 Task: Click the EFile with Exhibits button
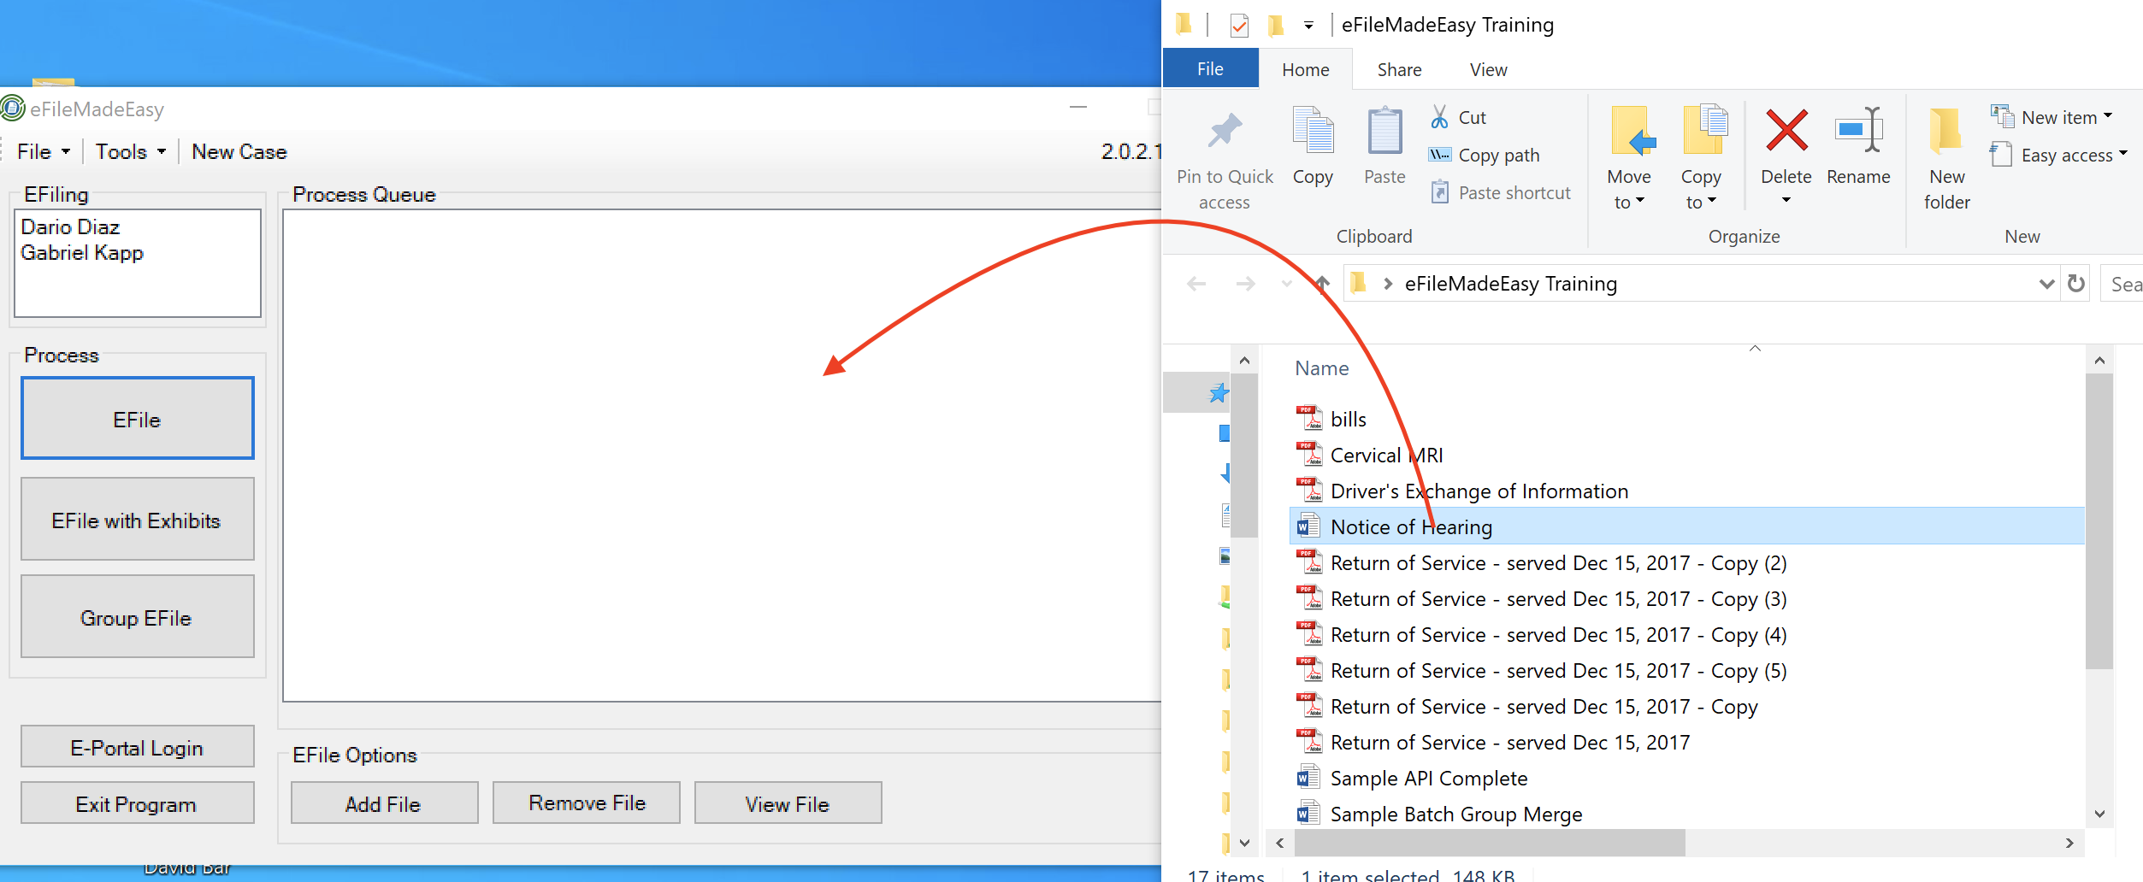pos(138,520)
